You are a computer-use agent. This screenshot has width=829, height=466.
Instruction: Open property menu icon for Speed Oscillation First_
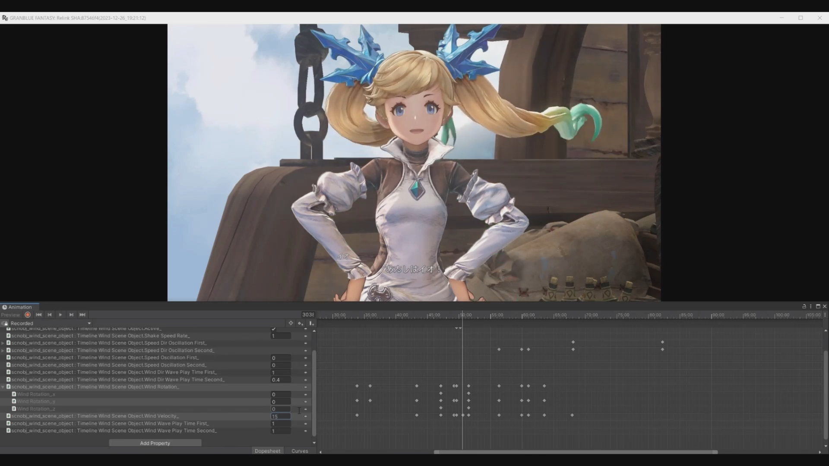305,358
